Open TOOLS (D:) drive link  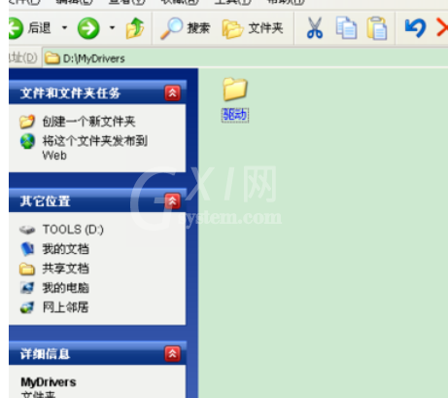pyautogui.click(x=73, y=230)
